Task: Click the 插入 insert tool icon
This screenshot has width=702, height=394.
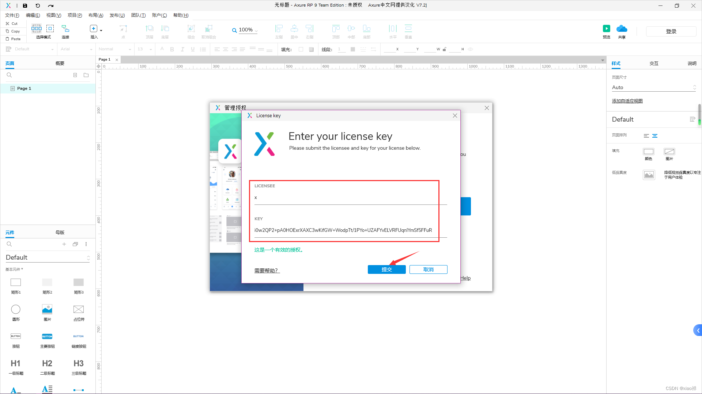Action: (x=94, y=28)
